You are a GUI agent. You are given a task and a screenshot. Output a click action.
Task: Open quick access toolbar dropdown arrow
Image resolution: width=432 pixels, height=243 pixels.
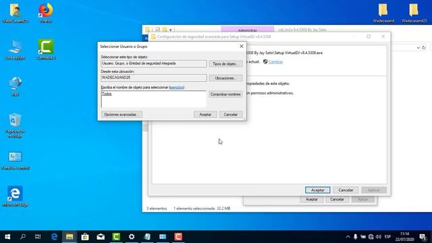point(171,30)
